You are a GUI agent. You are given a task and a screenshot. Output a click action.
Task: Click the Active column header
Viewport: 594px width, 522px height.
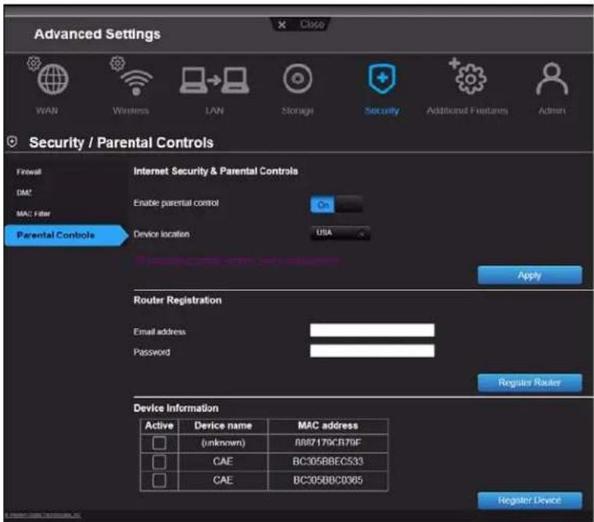click(159, 426)
